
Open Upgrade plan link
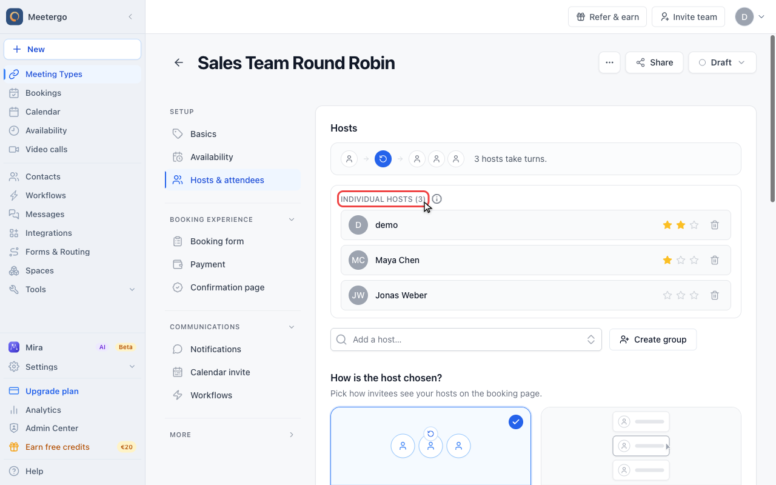point(72,391)
